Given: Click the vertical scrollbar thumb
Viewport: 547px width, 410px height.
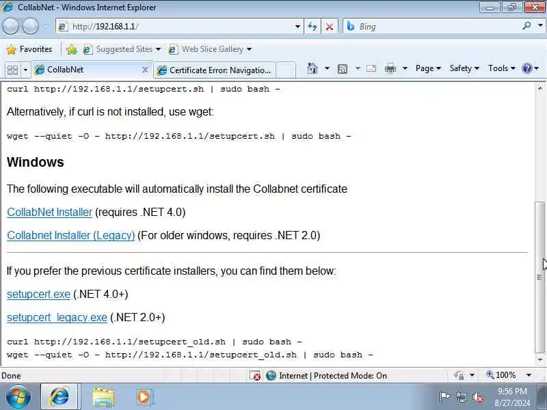Looking at the screenshot, I should click(540, 277).
